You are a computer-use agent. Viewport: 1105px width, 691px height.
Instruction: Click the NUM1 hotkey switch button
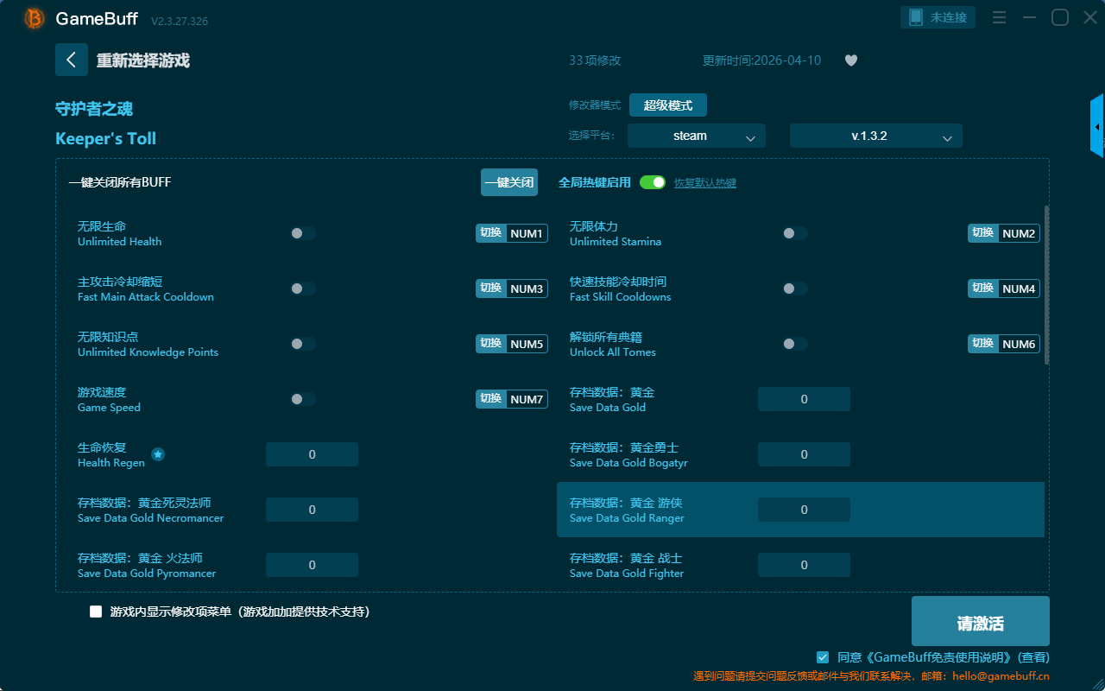[x=512, y=233]
